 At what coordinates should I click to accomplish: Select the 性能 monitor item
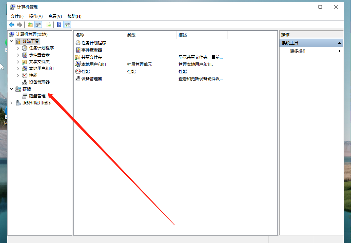coord(86,71)
